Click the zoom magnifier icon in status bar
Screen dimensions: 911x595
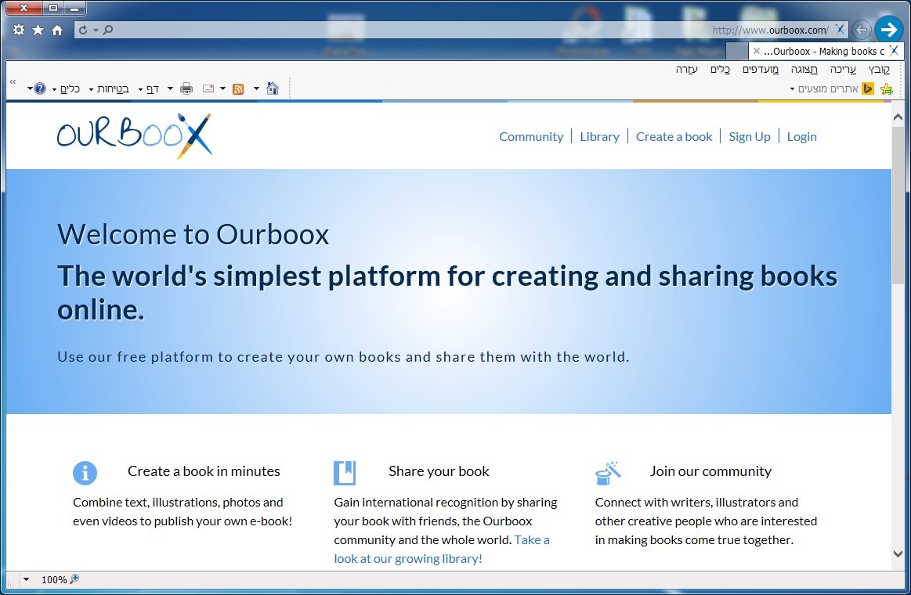click(74, 579)
